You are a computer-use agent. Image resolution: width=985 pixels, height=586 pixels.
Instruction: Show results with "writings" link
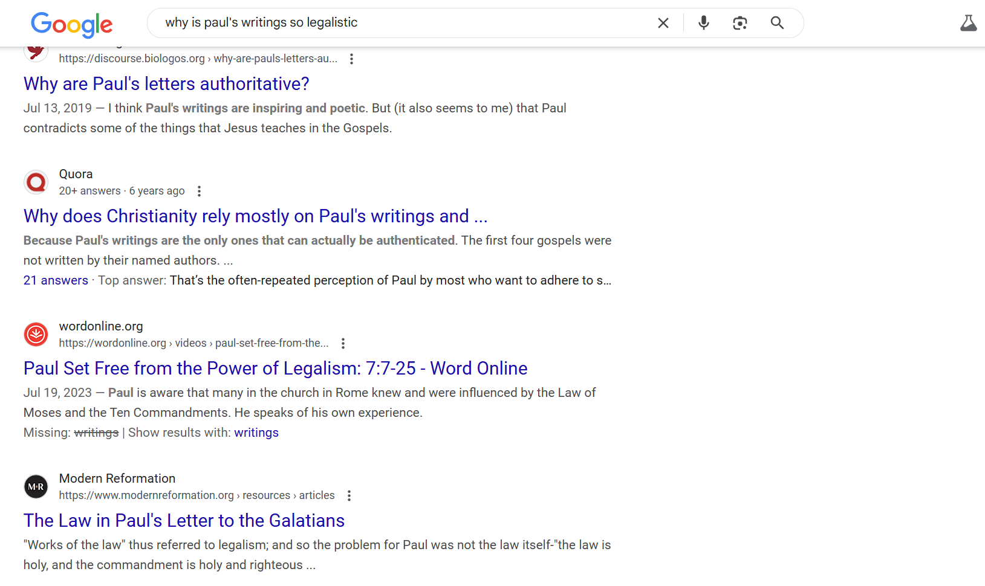[256, 433]
